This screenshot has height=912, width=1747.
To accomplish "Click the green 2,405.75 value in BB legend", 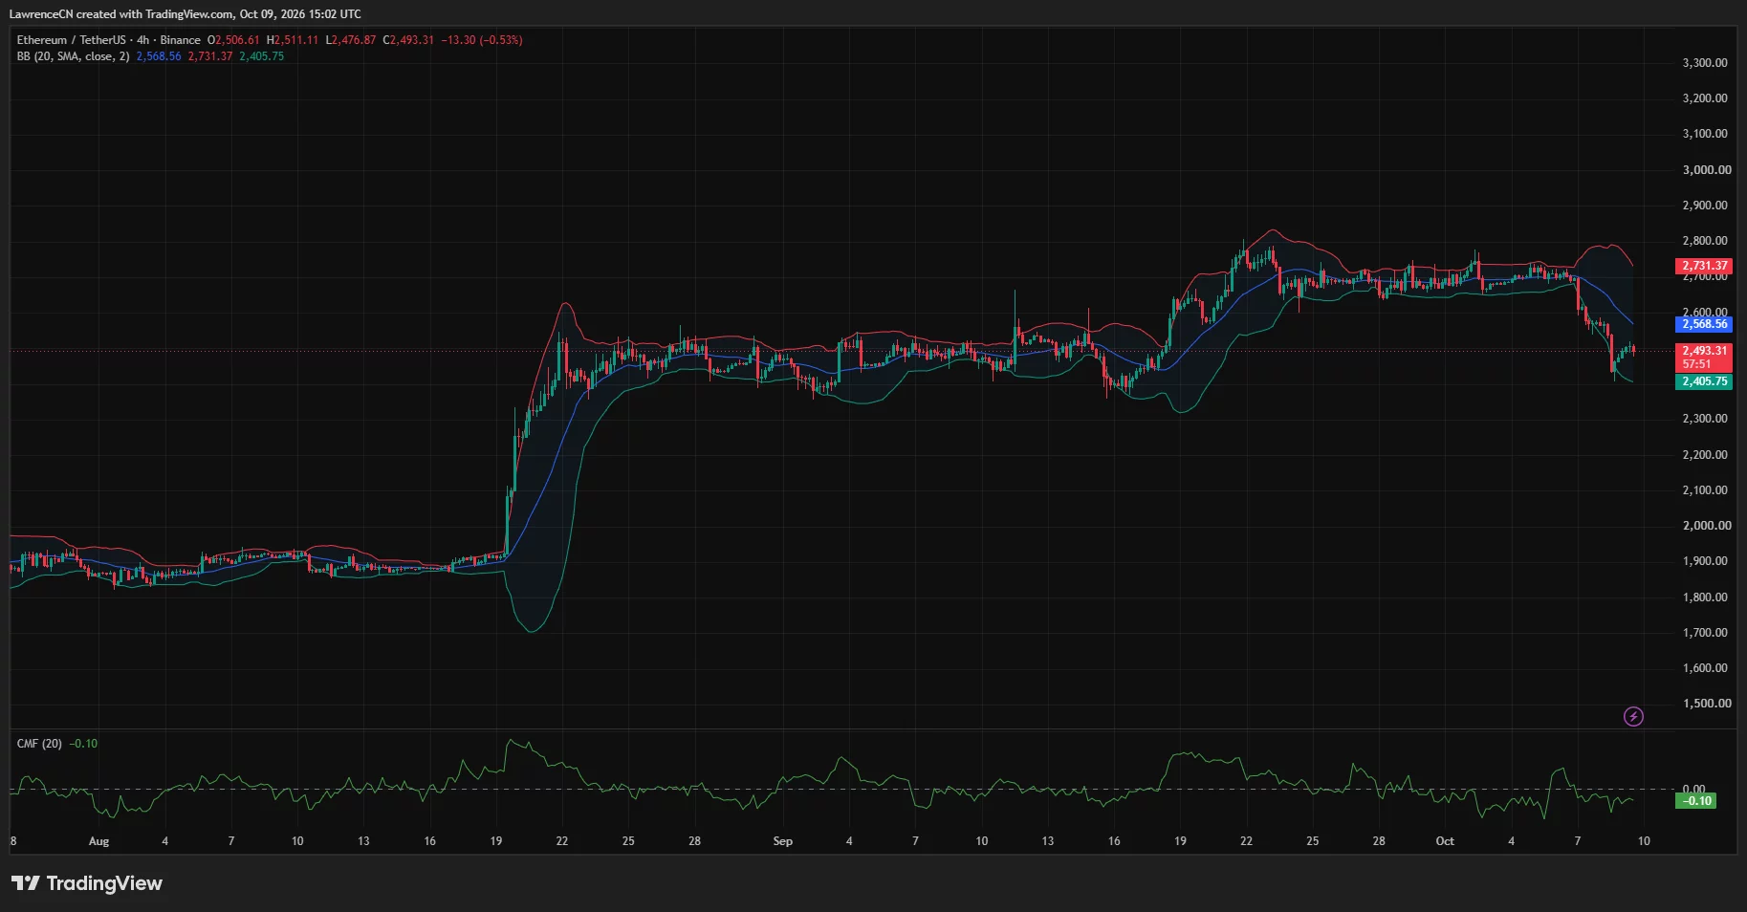I will tap(261, 56).
